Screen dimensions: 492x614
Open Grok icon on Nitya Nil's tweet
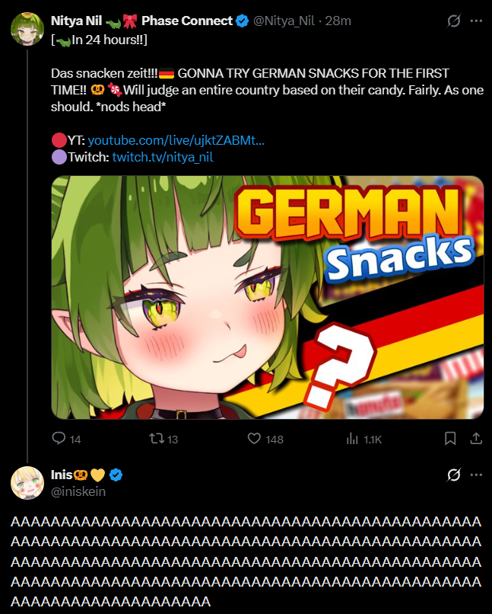454,21
